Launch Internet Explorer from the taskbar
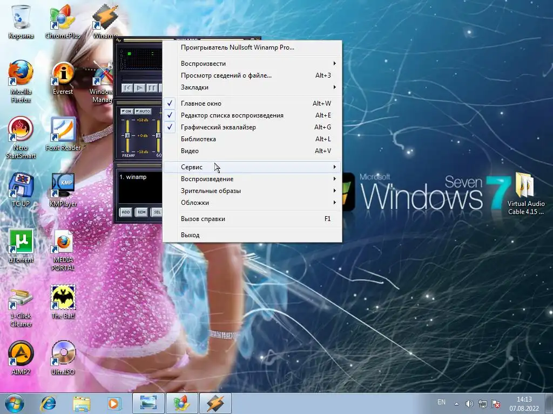This screenshot has width=553, height=414. (48, 403)
